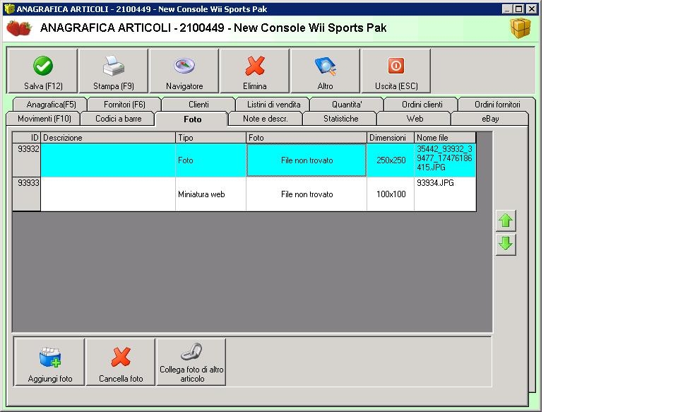Open the Ordini fornitori tab
Viewport: 678px width, 412px height.
pyautogui.click(x=497, y=105)
